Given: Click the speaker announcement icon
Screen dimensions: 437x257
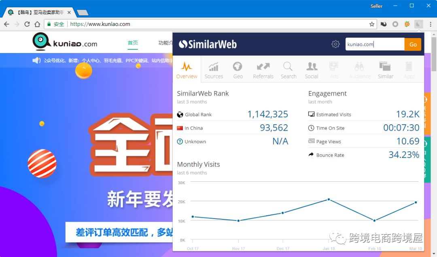Looking at the screenshot, I should pos(36,60).
